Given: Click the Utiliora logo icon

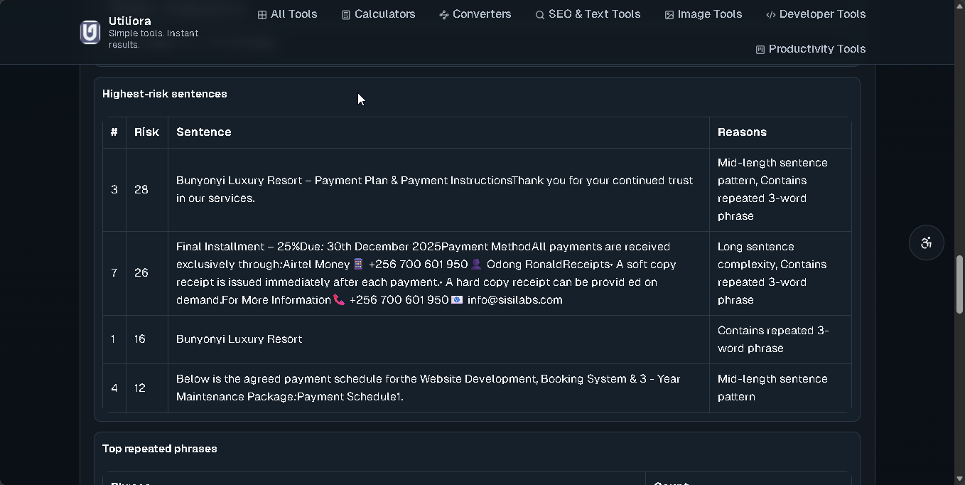Looking at the screenshot, I should pyautogui.click(x=90, y=33).
